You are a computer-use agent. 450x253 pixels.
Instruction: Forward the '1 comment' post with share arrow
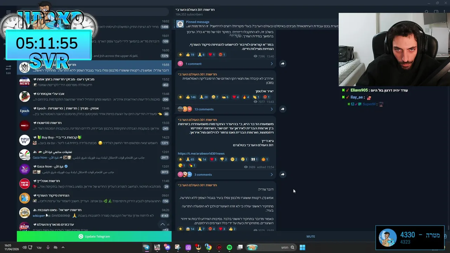(282, 64)
